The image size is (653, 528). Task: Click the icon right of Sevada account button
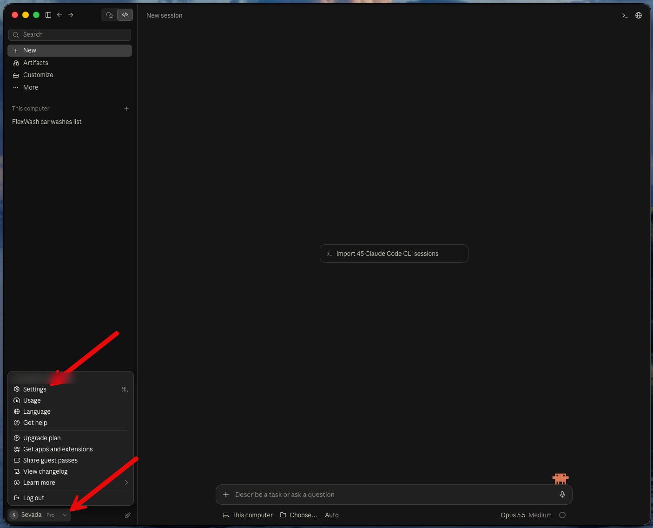tap(127, 515)
